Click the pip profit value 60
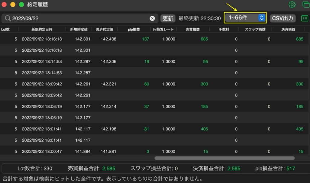Image resolution: width=310 pixels, height=183 pixels. coord(147,84)
